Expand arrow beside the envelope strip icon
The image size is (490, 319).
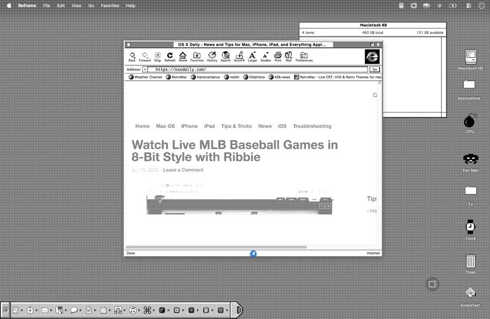(51, 310)
